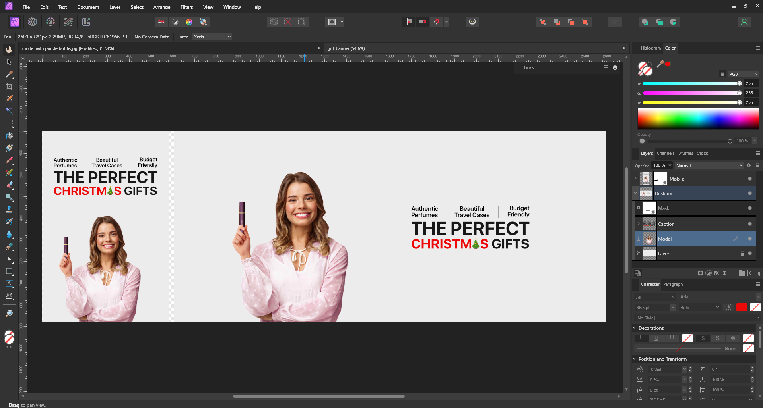Viewport: 763px width, 408px height.
Task: Add Mask Layer icon in Layers panel
Action: point(701,273)
